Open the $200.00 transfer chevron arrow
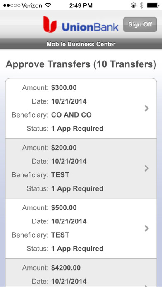The width and height of the screenshot is (162, 287). [x=146, y=168]
